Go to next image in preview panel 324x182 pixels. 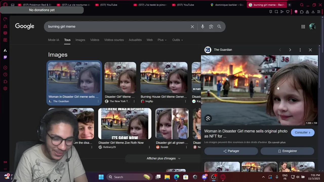(x=290, y=50)
